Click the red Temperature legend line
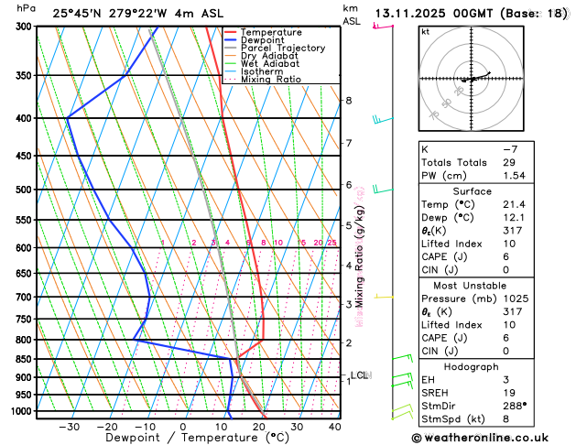Screen dimensions: 576x445 [231, 32]
